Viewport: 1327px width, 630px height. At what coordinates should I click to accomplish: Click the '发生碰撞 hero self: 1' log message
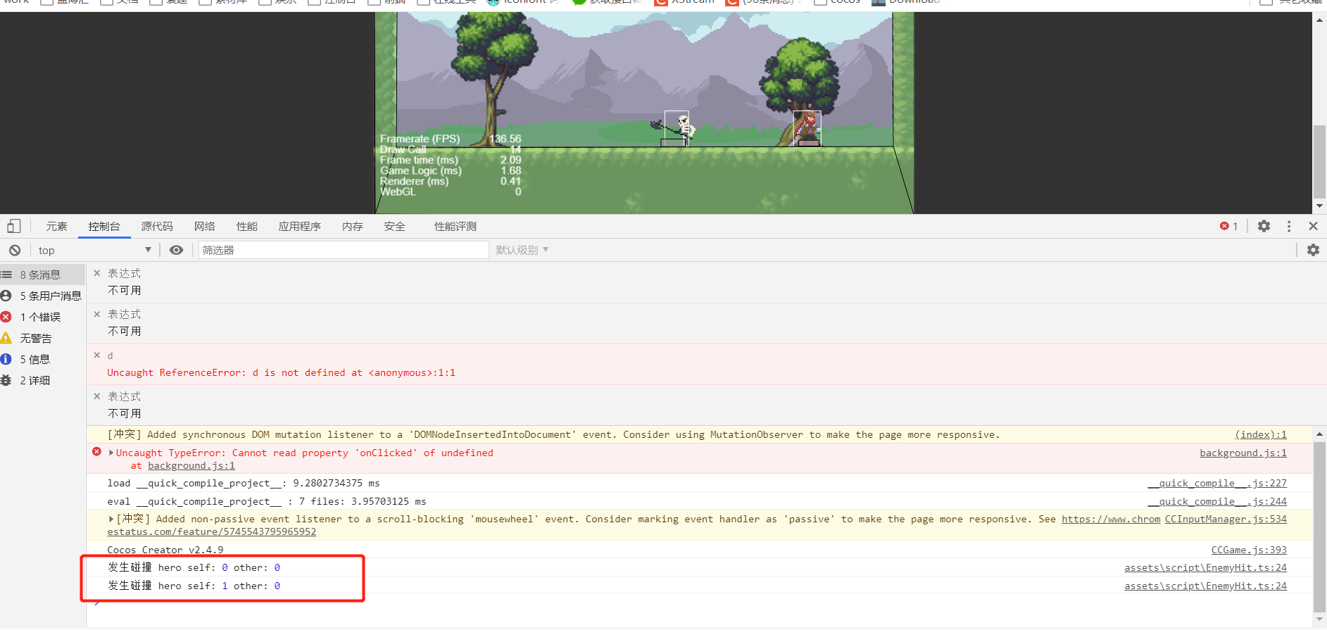coord(194,586)
